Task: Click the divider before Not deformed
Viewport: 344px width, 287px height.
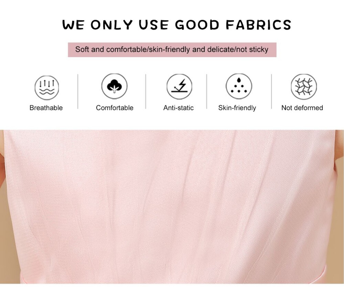Action: [x=271, y=91]
